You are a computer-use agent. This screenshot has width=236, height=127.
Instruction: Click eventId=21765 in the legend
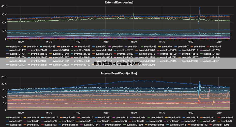[211, 50]
